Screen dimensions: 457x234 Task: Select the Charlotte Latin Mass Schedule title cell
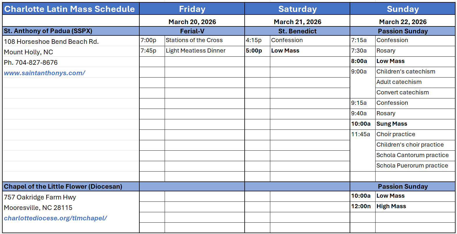[x=70, y=9]
